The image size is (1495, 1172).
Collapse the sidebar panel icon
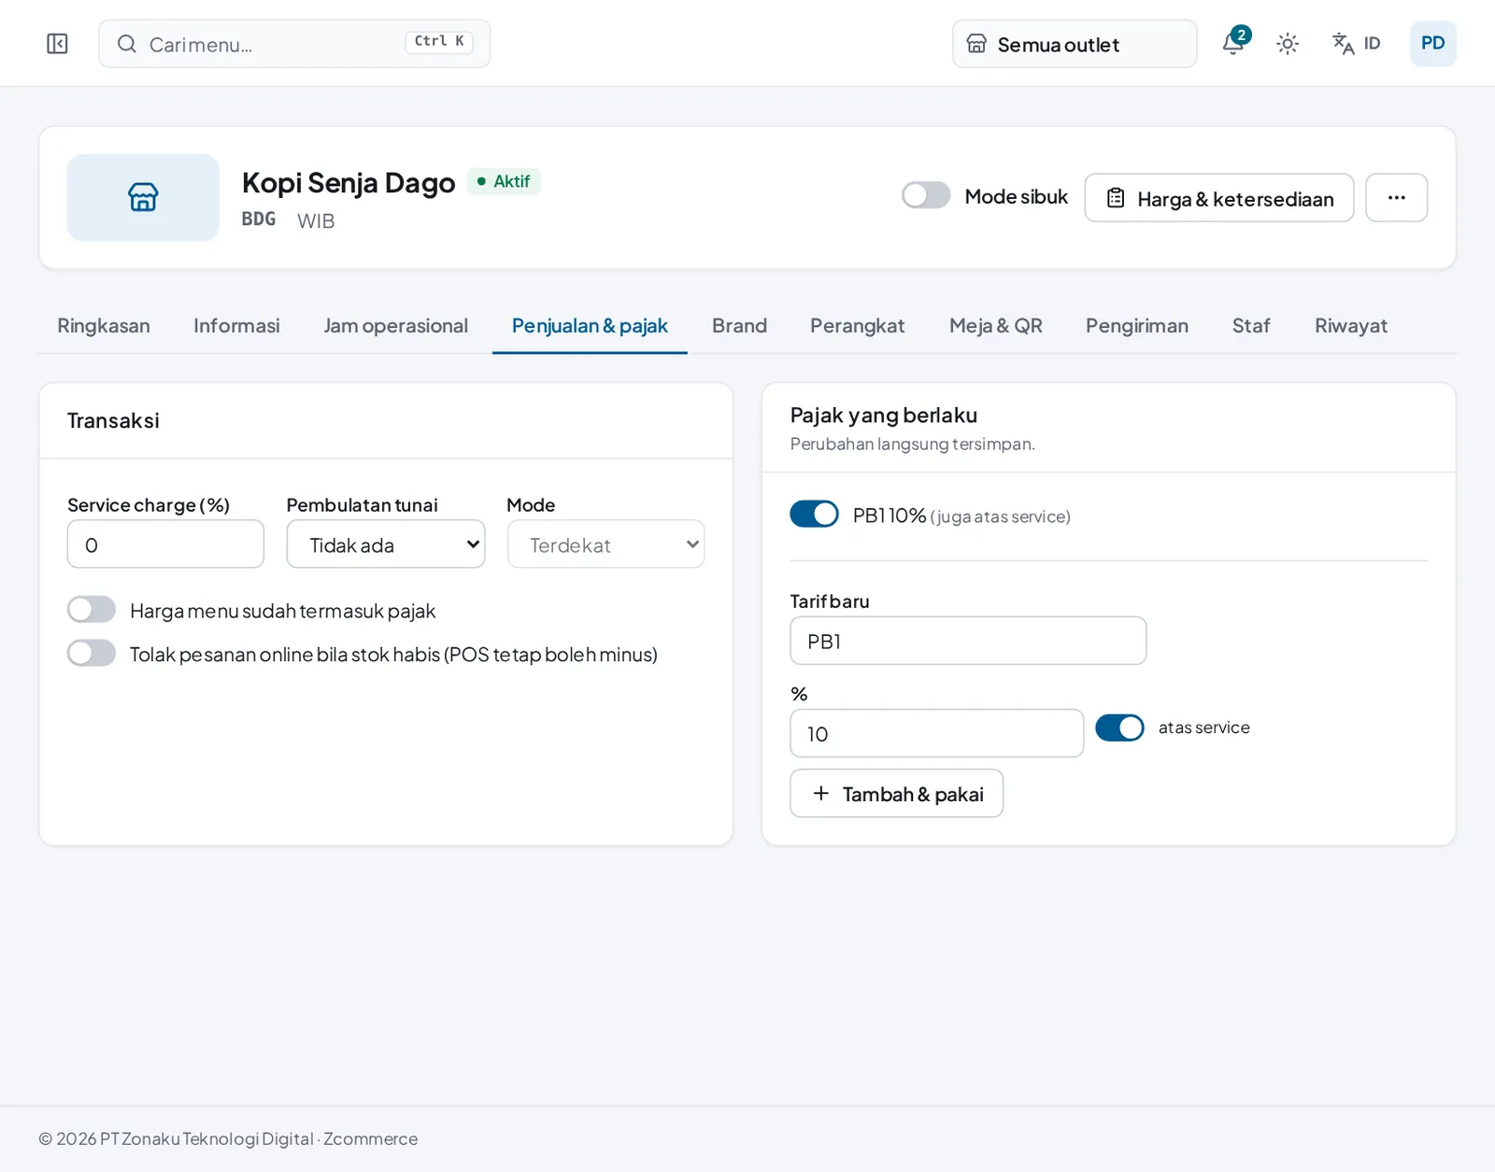tap(57, 44)
